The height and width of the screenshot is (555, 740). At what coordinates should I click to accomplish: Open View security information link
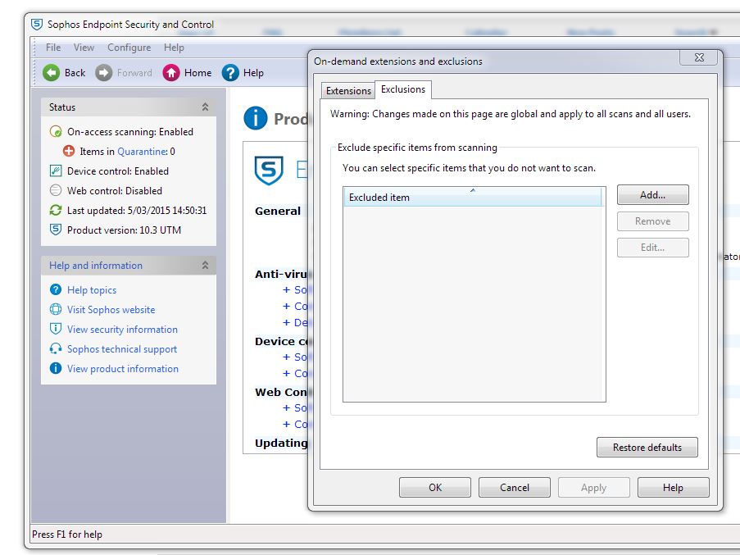pyautogui.click(x=122, y=330)
